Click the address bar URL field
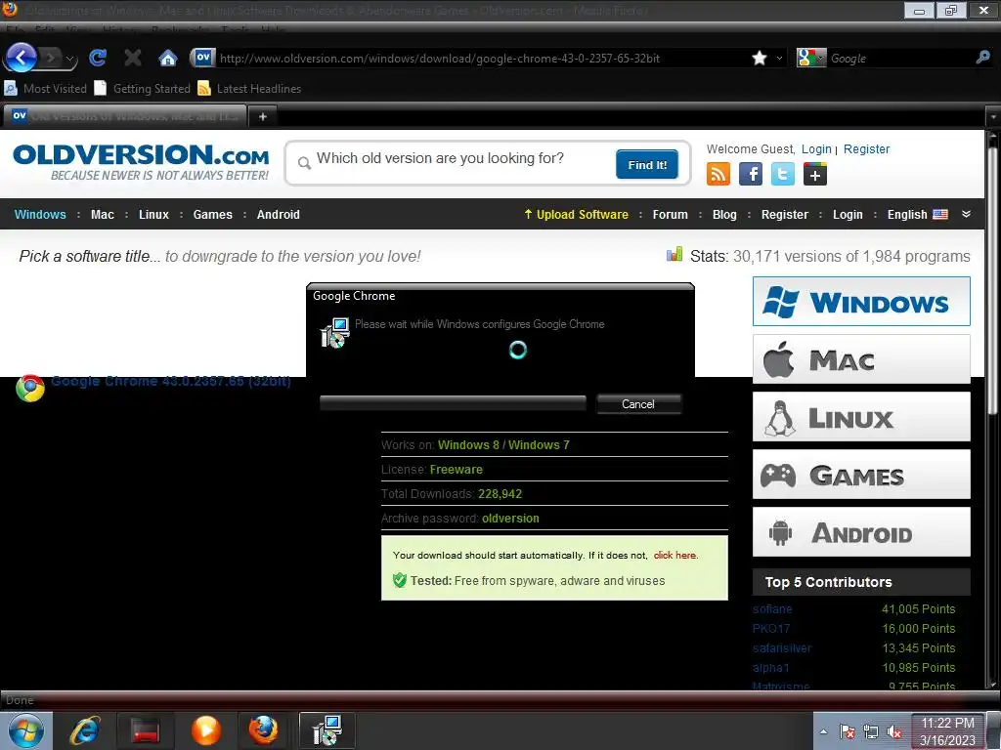1001x750 pixels. coord(482,58)
